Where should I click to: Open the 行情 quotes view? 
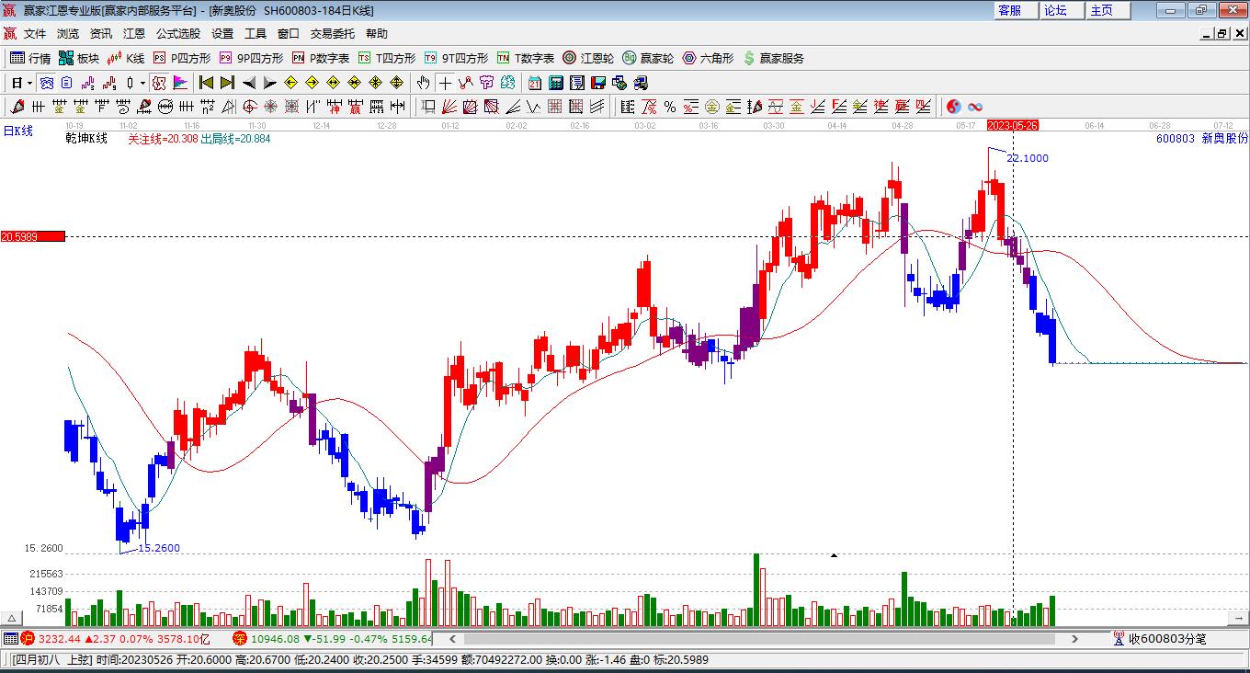pyautogui.click(x=30, y=58)
